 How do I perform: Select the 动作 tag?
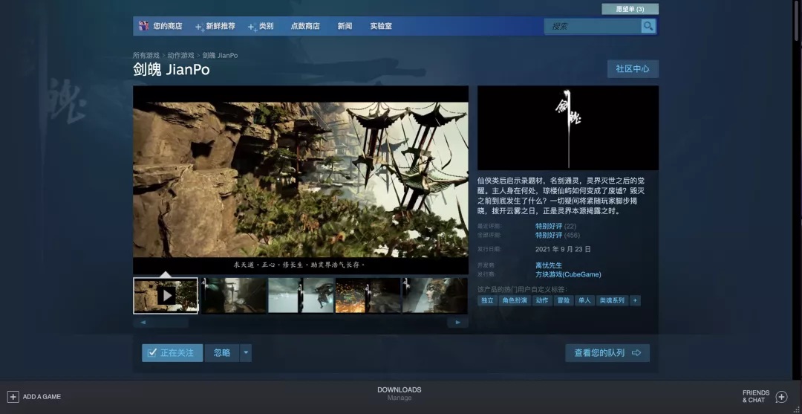(542, 300)
